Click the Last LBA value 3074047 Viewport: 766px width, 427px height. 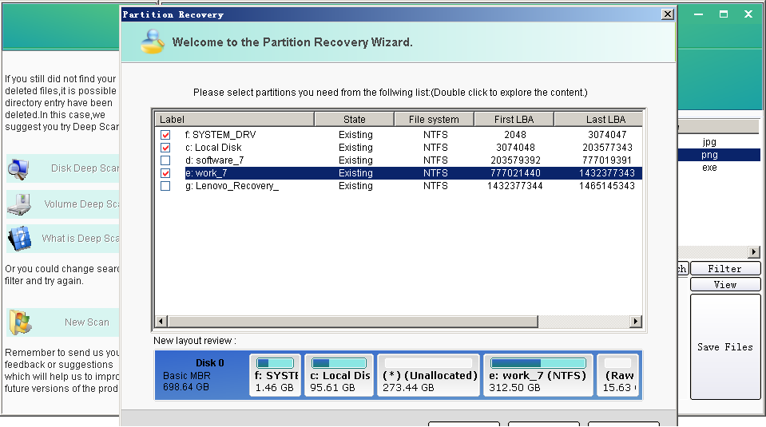click(607, 135)
